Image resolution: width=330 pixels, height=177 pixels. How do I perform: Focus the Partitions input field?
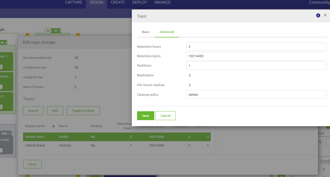point(256,66)
